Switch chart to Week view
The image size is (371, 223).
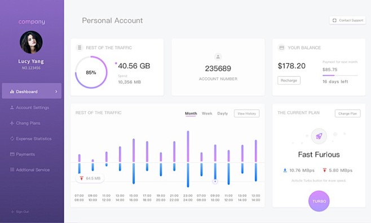tap(207, 113)
